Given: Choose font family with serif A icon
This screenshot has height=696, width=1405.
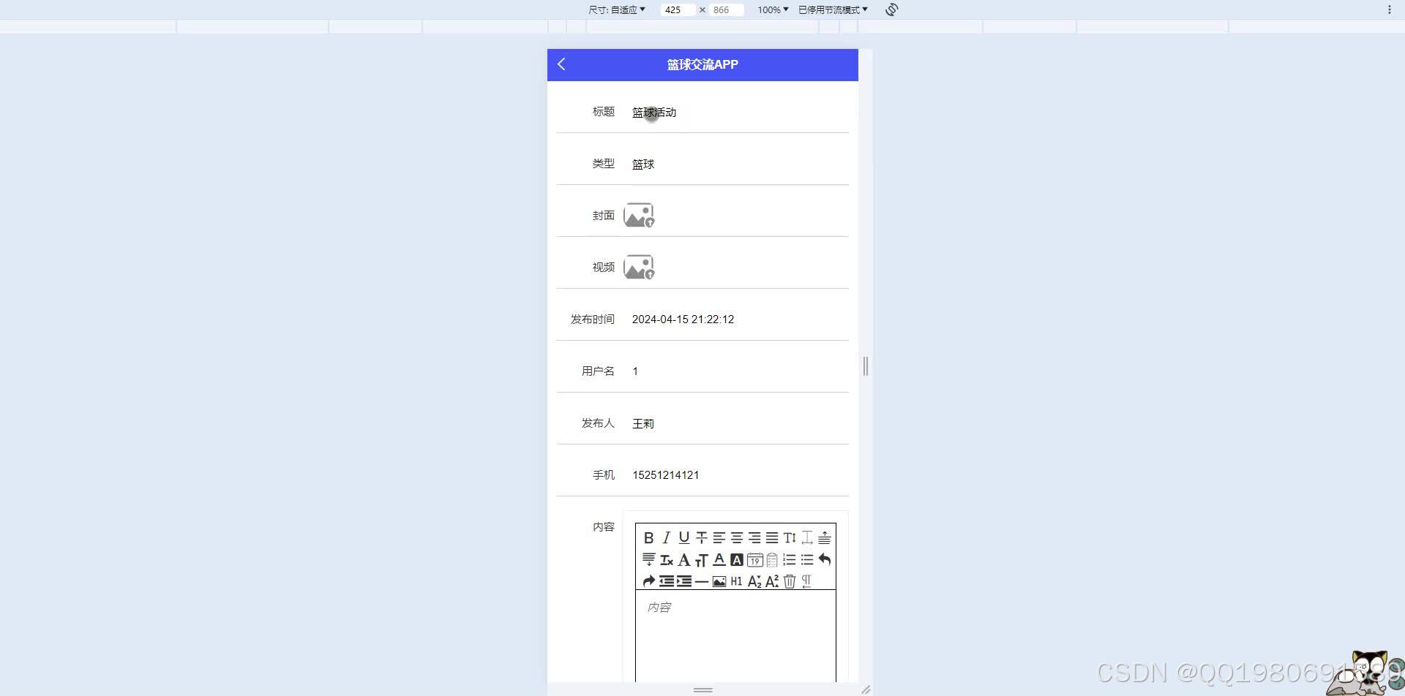Looking at the screenshot, I should pyautogui.click(x=683, y=560).
